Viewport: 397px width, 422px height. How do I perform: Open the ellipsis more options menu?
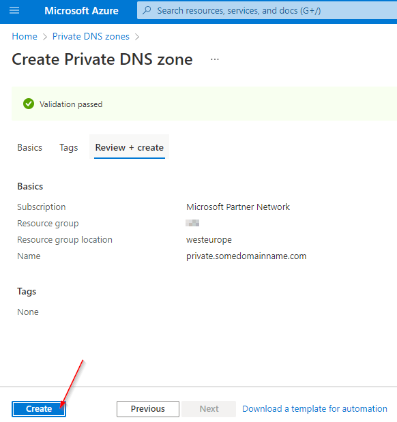click(215, 59)
